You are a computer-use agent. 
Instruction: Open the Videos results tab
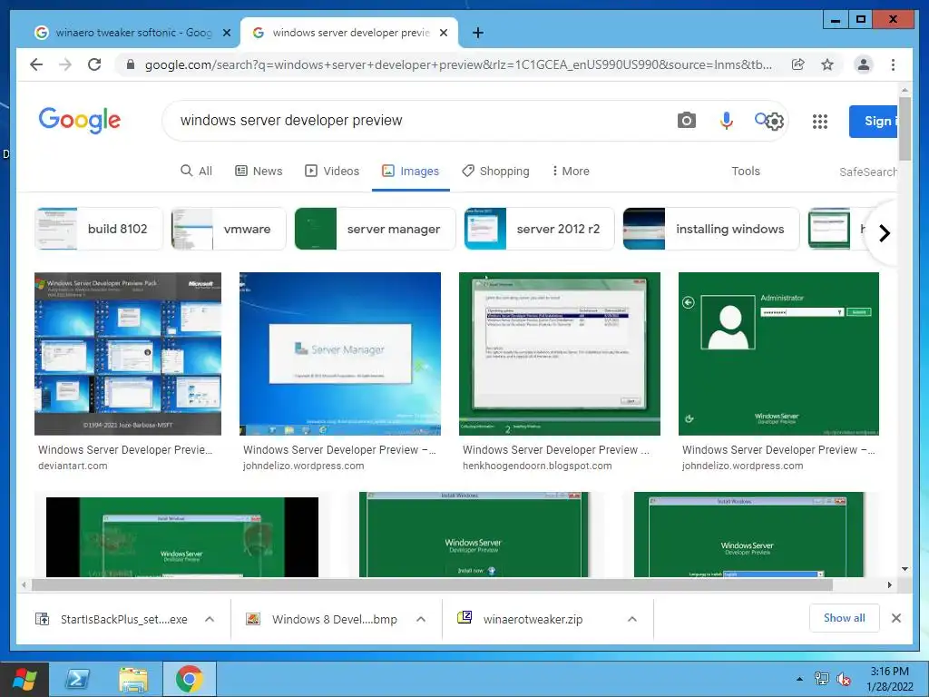(332, 171)
